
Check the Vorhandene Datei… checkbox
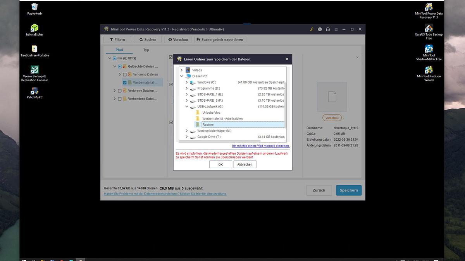tap(120, 99)
